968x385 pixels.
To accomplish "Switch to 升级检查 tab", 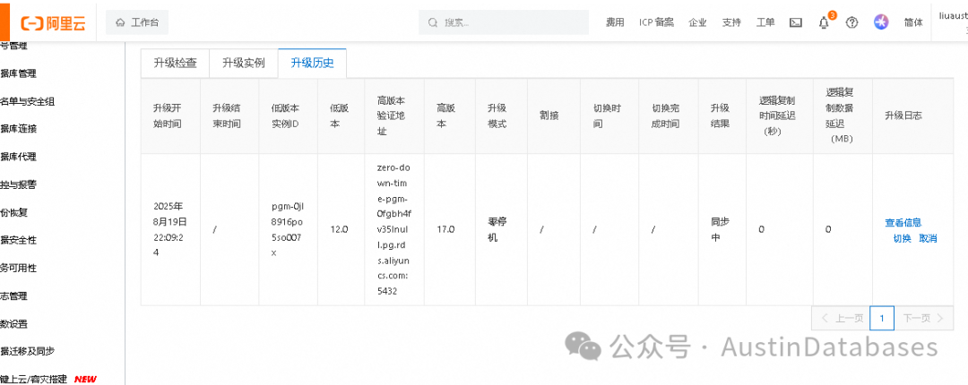I will [176, 63].
